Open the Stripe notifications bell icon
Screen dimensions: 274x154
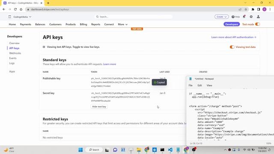[x=244, y=17]
